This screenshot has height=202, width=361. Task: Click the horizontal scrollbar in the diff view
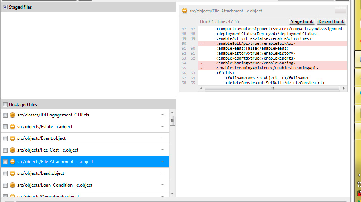point(271,88)
